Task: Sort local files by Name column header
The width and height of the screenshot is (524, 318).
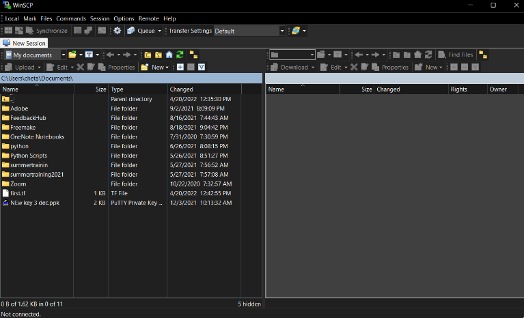Action: click(37, 89)
